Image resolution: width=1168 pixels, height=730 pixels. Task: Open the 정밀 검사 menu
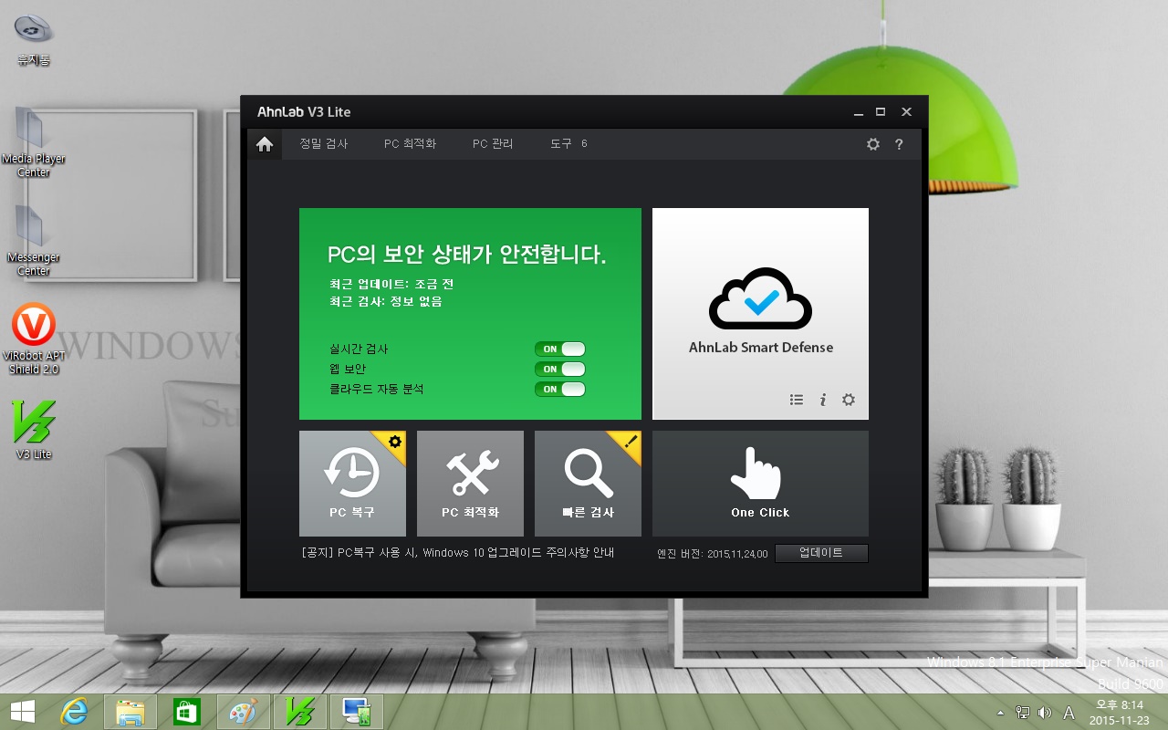click(x=324, y=144)
